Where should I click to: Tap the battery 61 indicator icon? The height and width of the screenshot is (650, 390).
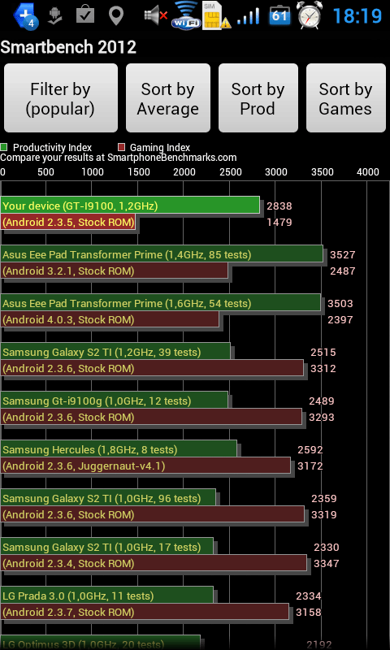point(279,15)
